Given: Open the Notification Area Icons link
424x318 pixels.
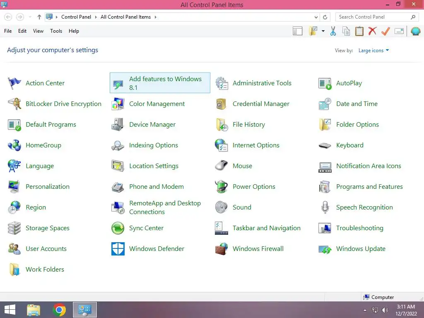Looking at the screenshot, I should click(x=369, y=166).
